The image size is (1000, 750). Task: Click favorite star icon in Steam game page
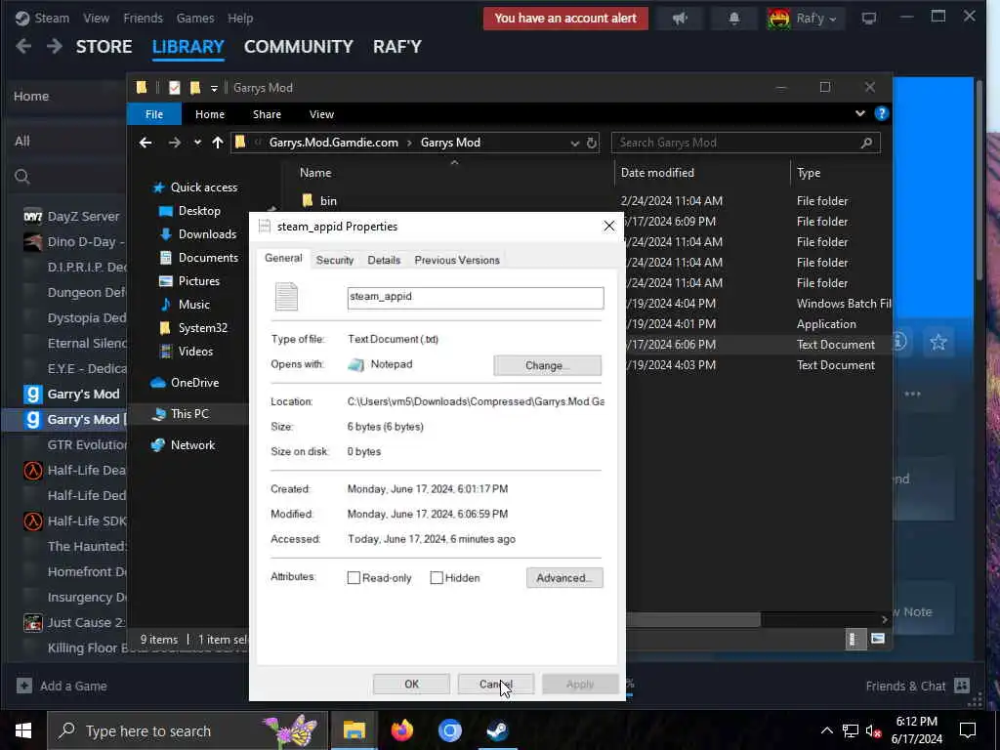pyautogui.click(x=938, y=343)
